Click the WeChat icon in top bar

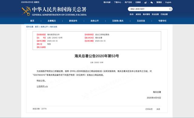[x=152, y=2]
